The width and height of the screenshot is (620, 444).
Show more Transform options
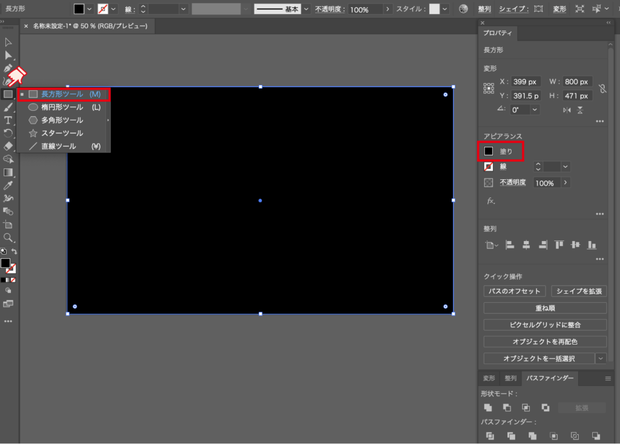(x=600, y=121)
